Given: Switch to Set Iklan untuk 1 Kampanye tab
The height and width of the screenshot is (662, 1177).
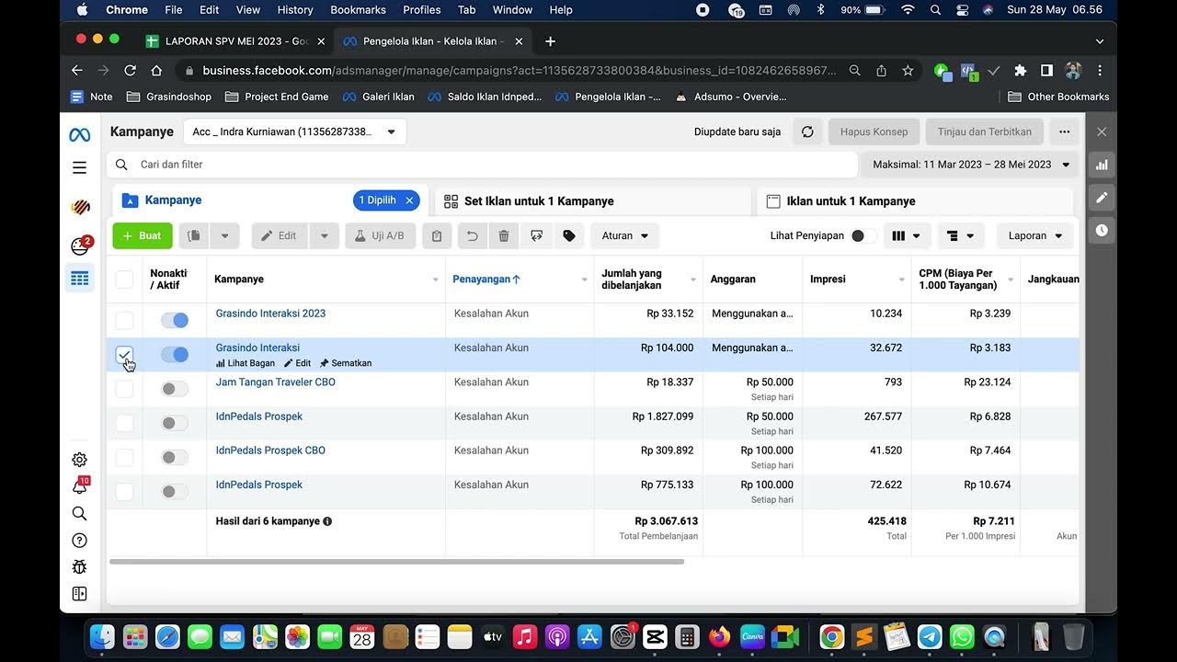Looking at the screenshot, I should 591,200.
